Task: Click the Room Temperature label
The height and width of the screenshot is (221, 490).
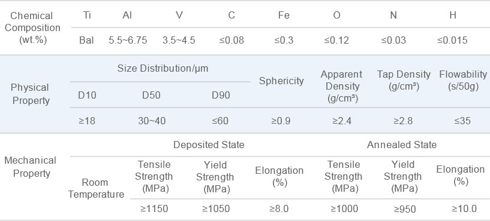Action: [x=96, y=188]
